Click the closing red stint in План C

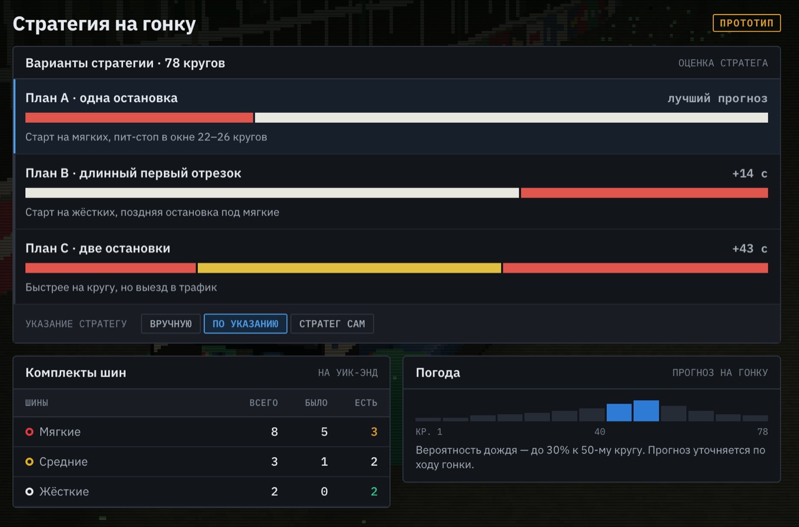point(636,268)
